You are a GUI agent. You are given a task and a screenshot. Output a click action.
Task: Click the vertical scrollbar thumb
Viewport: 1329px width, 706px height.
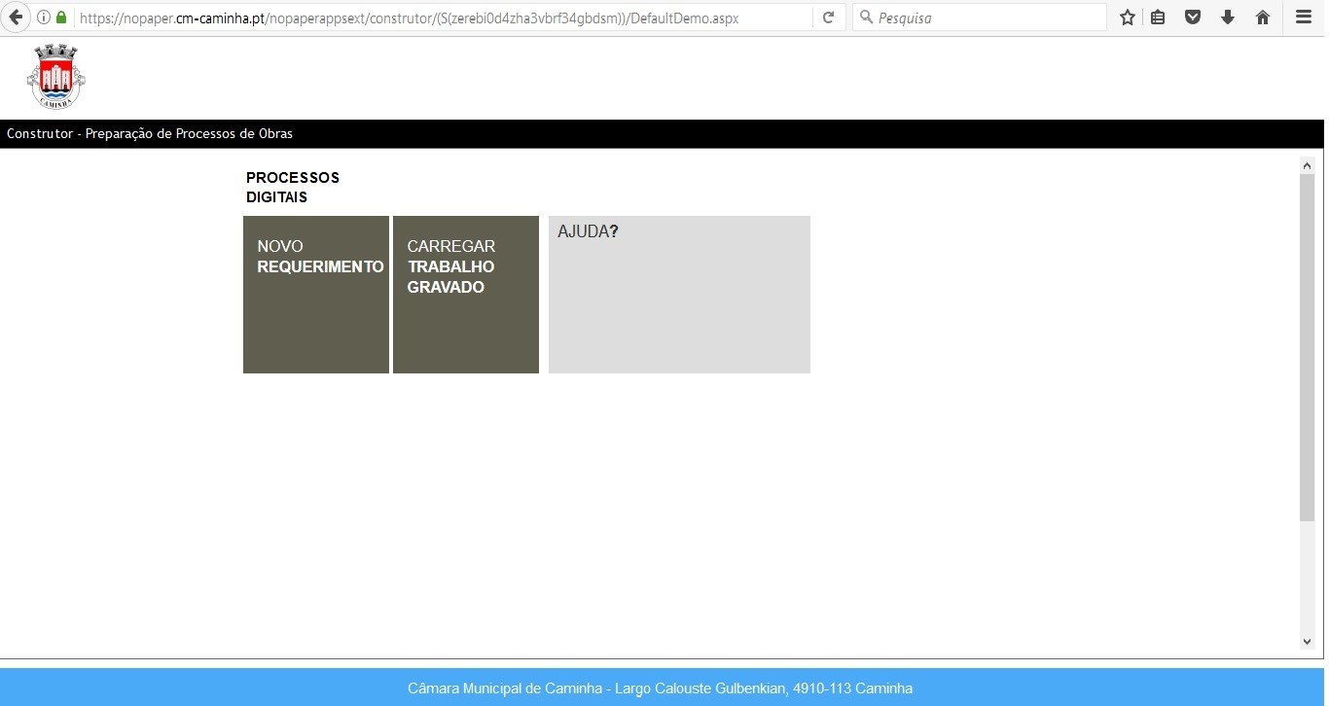click(1307, 347)
